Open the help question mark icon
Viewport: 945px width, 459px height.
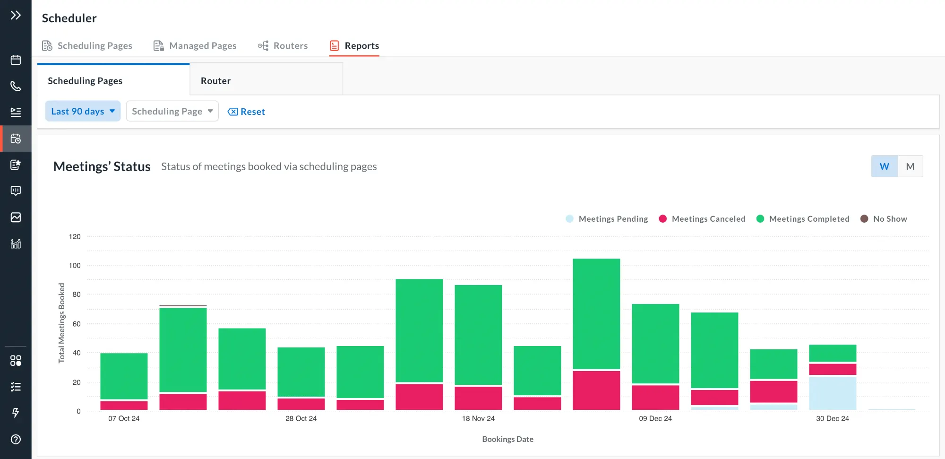[16, 439]
